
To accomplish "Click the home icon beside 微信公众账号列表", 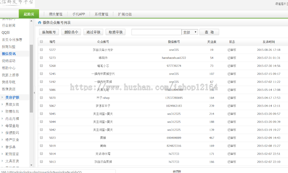I will pos(39,23).
